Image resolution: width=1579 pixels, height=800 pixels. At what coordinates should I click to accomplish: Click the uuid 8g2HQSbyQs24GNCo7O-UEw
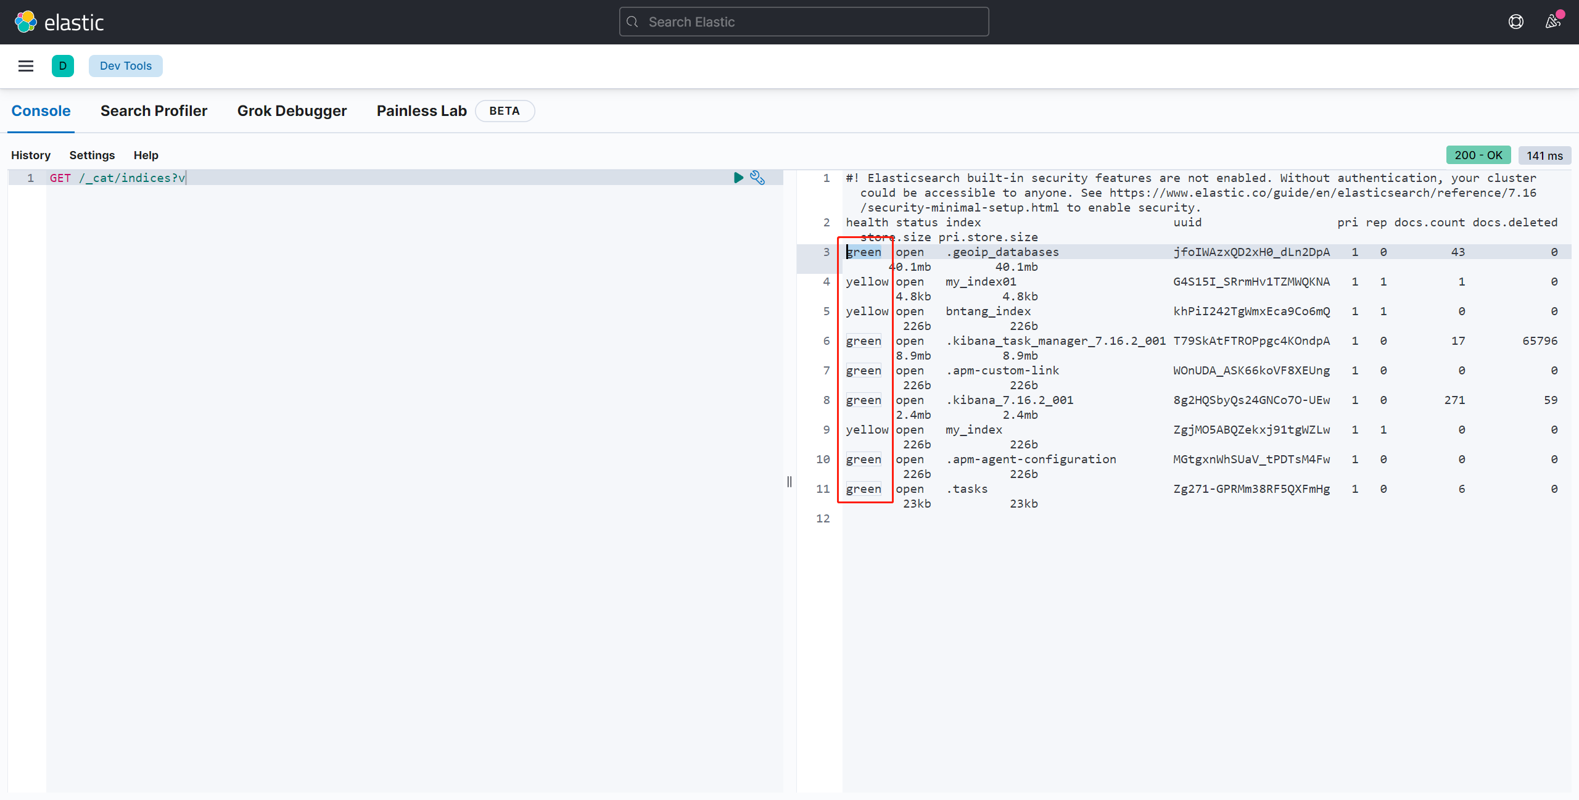(1251, 400)
